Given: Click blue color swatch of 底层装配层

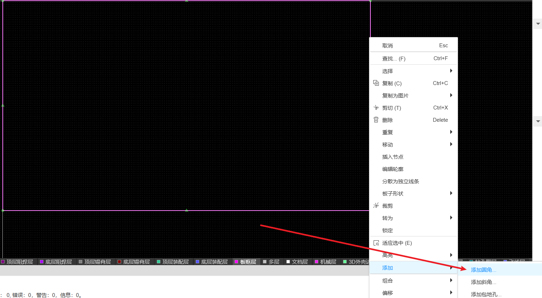Looking at the screenshot, I should (x=197, y=262).
